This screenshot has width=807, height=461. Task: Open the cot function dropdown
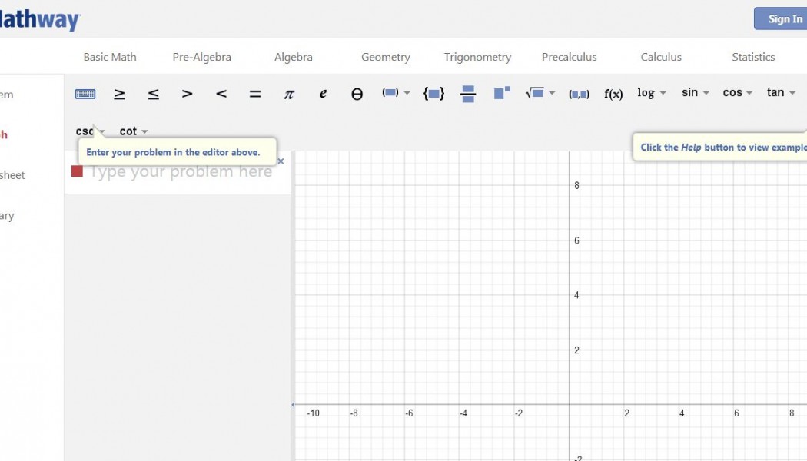pyautogui.click(x=134, y=131)
